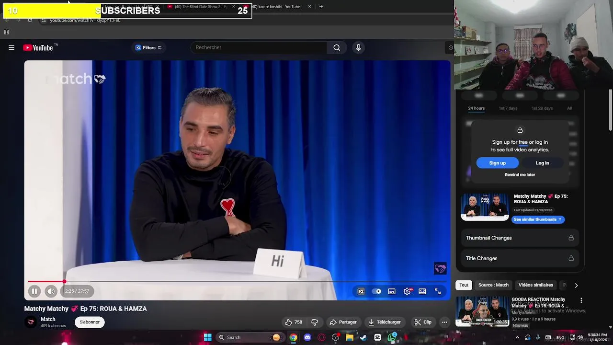Switch to theater mode view
Viewport: 613px width, 345px height.
coord(422,291)
